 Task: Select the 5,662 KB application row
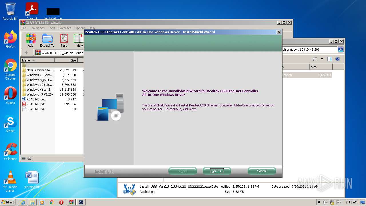(307, 75)
